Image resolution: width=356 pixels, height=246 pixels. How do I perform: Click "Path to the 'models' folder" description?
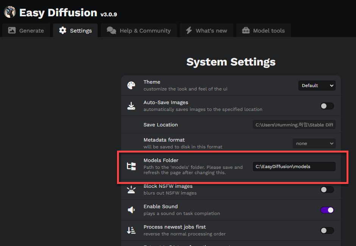[193, 170]
